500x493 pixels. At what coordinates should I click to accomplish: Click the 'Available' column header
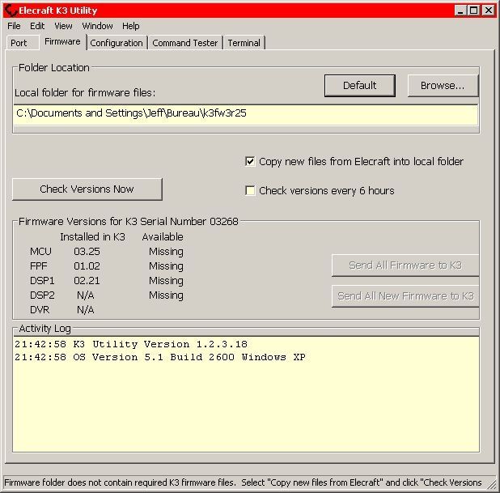(x=163, y=236)
